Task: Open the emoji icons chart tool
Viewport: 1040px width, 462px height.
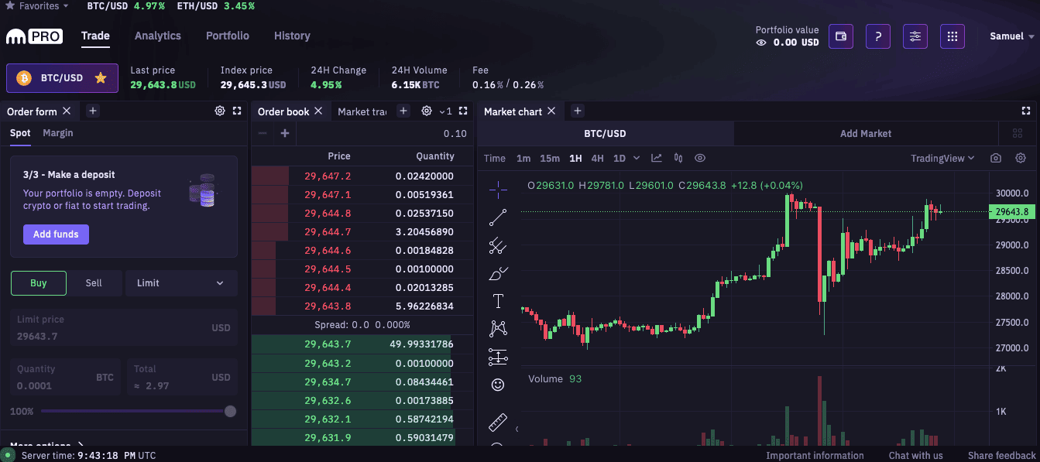Action: tap(498, 385)
